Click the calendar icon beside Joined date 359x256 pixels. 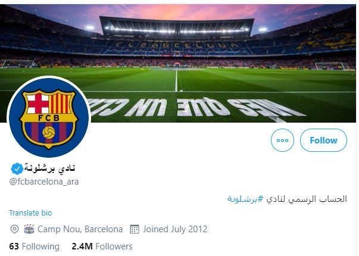click(135, 229)
